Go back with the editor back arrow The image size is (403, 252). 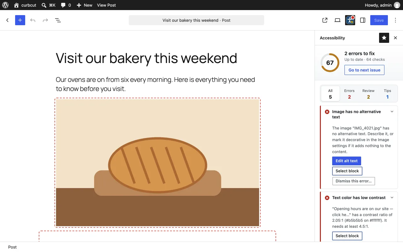click(x=8, y=20)
